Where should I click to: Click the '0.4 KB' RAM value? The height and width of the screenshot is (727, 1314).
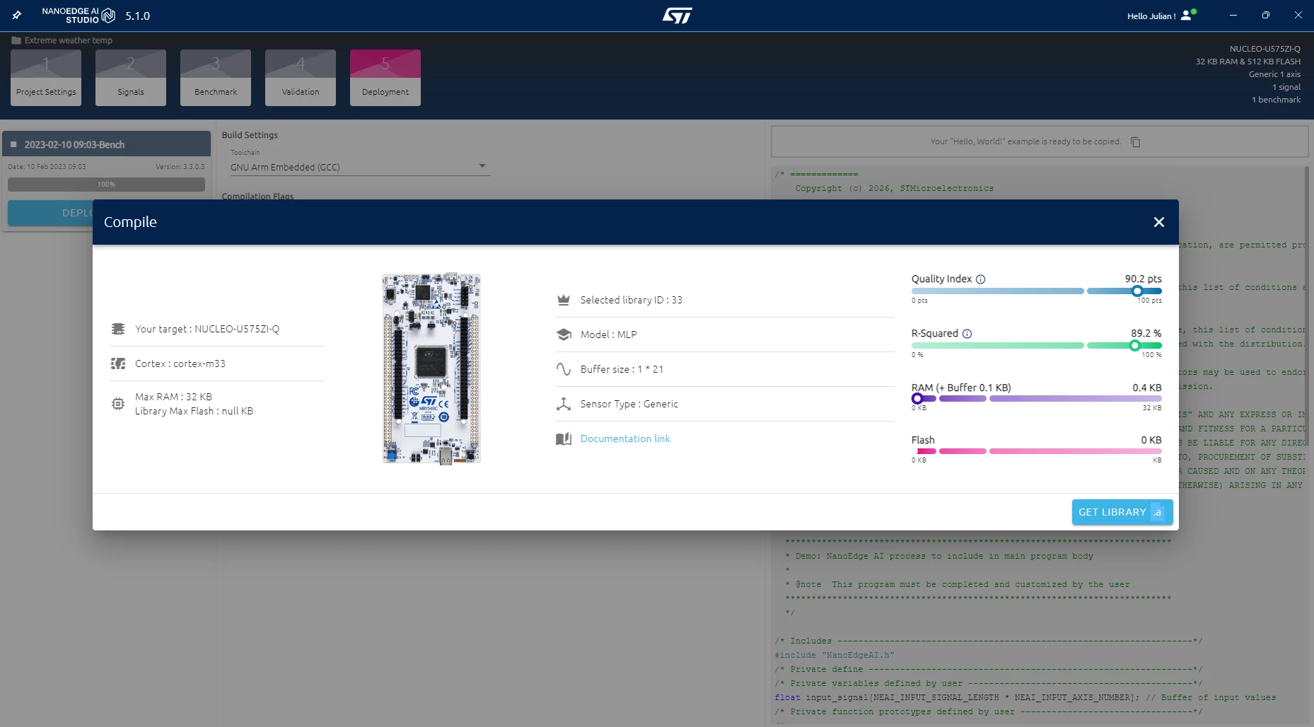tap(1147, 388)
